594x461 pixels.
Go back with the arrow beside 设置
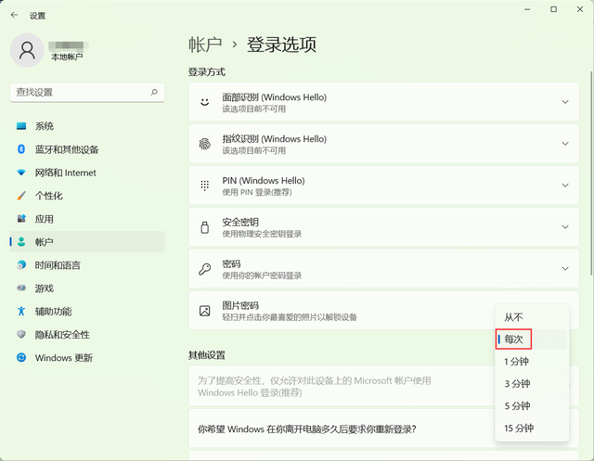(x=15, y=15)
